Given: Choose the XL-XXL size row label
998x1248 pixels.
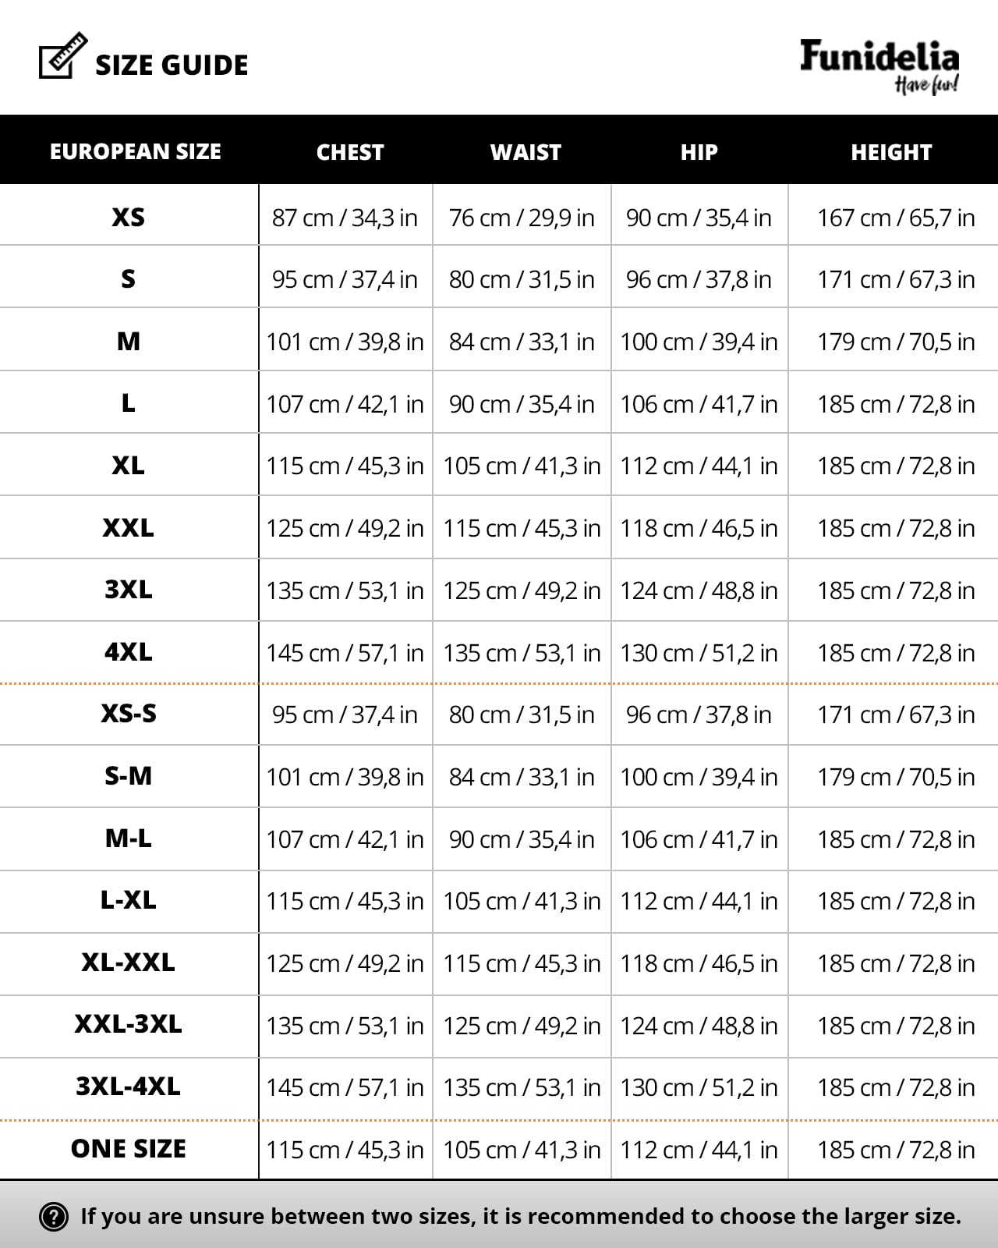Looking at the screenshot, I should click(129, 963).
